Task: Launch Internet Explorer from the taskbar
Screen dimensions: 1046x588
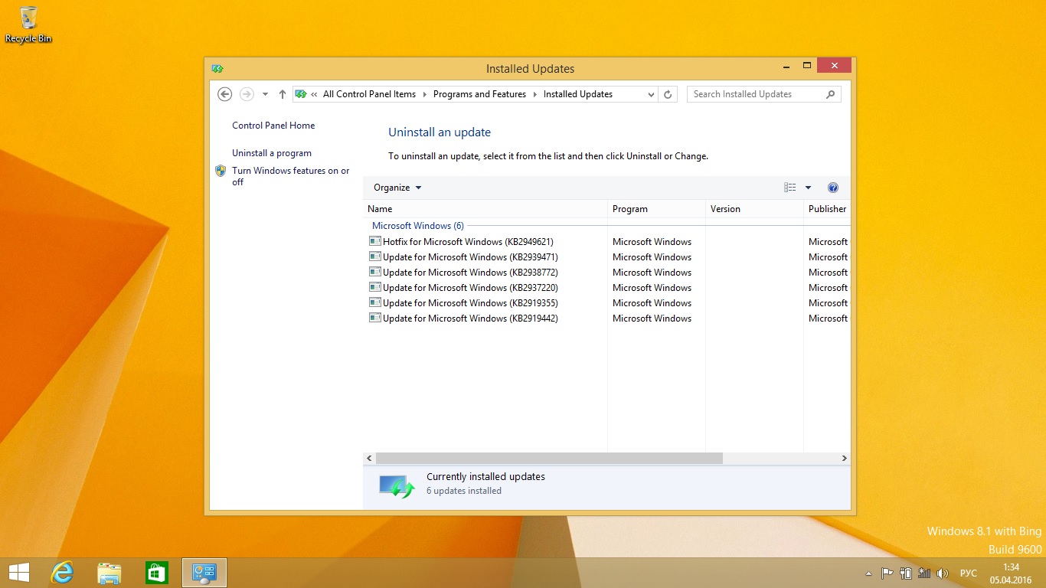Action: pyautogui.click(x=62, y=573)
